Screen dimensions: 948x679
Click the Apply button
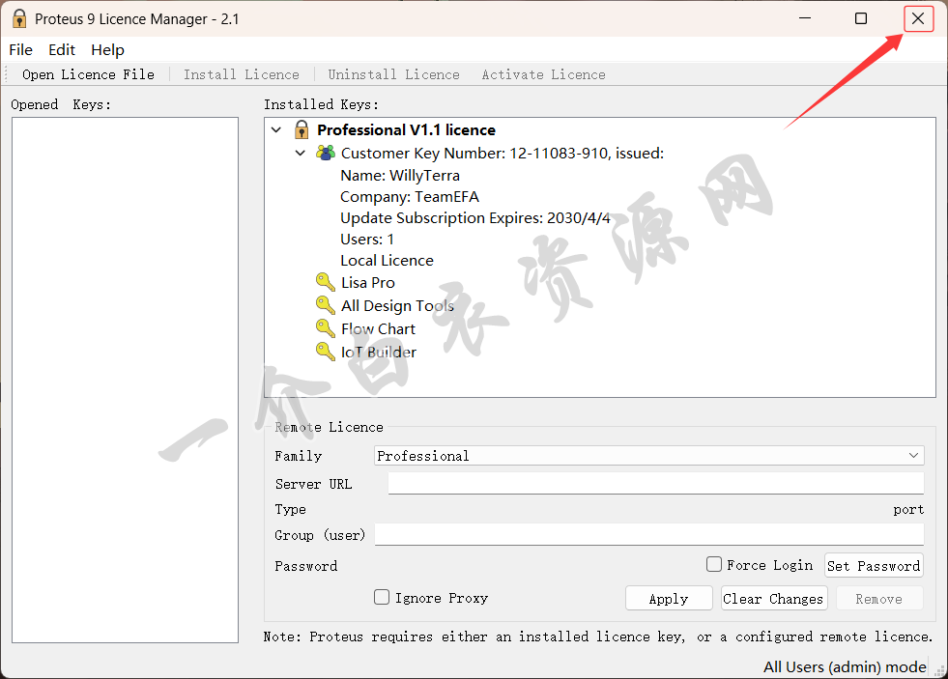pyautogui.click(x=669, y=599)
